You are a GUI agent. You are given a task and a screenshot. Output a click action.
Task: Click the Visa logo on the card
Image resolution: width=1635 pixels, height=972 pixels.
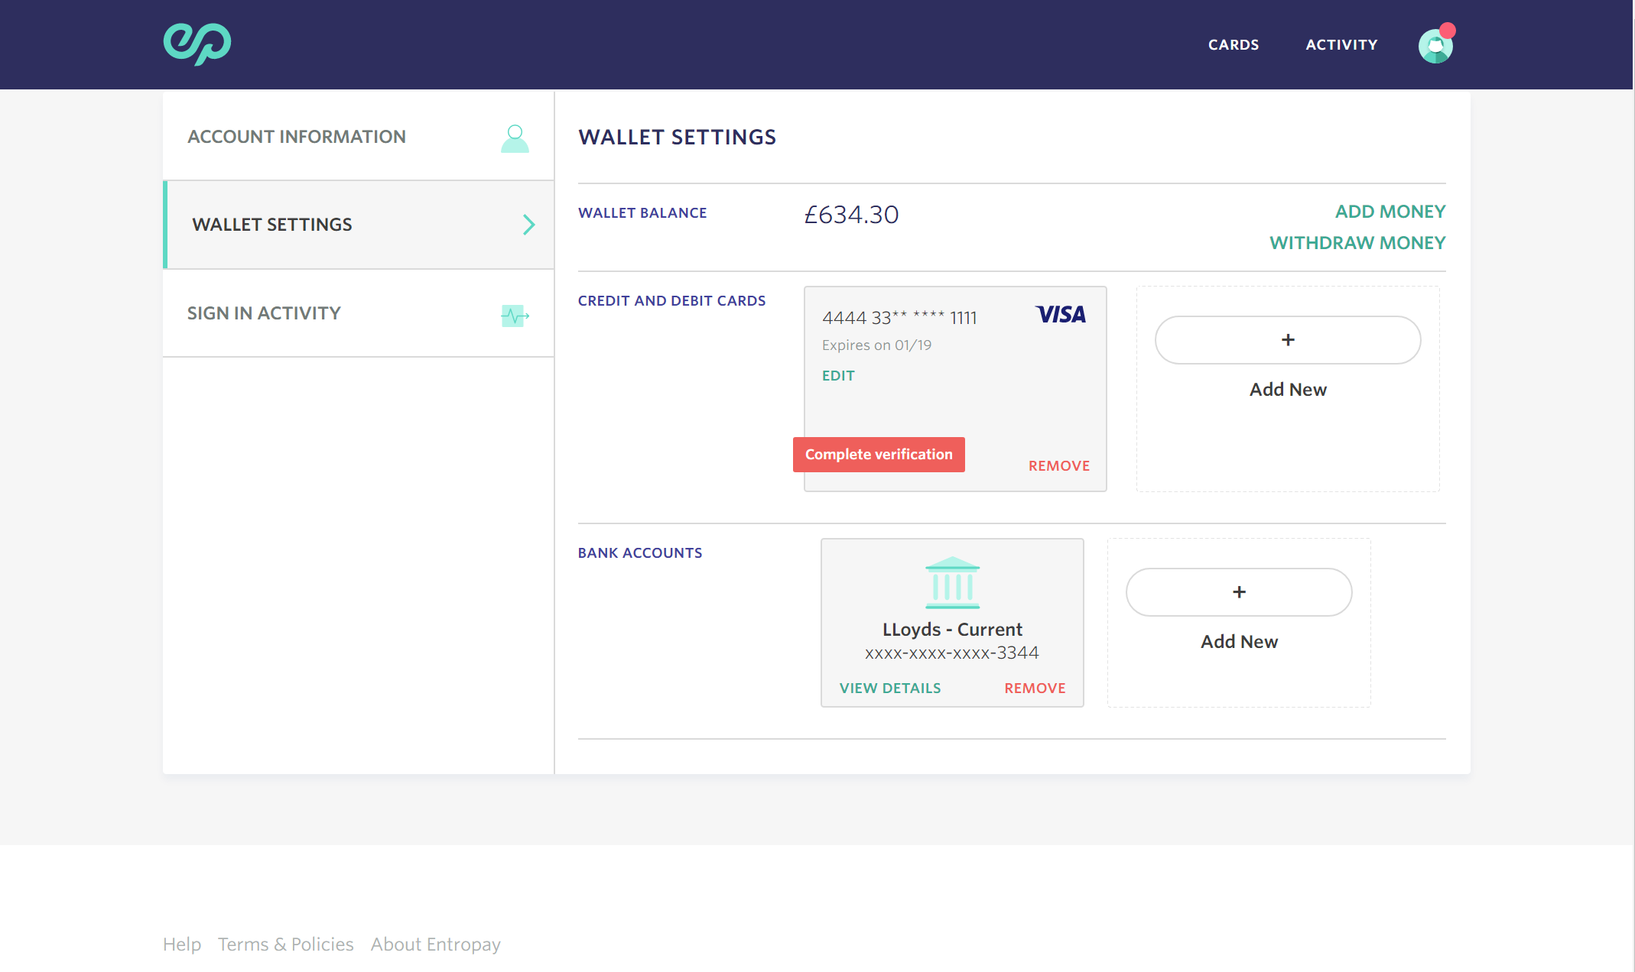coord(1061,315)
